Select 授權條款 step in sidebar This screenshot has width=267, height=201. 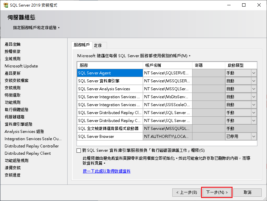click(x=13, y=52)
